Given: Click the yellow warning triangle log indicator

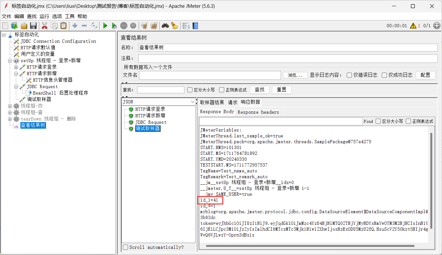Looking at the screenshot, I should pos(413,26).
